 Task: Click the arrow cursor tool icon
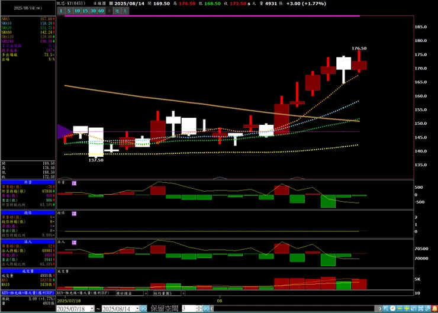click(386, 308)
